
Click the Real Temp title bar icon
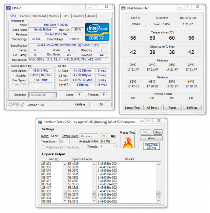(123, 8)
